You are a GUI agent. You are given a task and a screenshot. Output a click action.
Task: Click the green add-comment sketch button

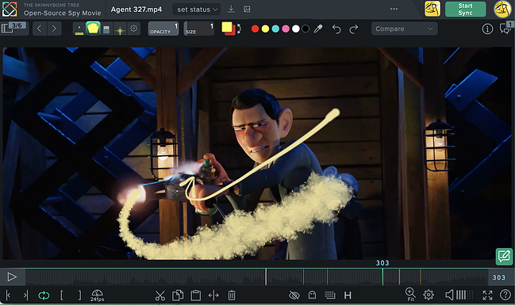point(504,256)
